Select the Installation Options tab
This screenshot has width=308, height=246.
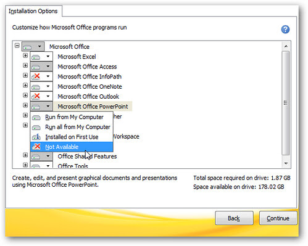click(x=33, y=11)
